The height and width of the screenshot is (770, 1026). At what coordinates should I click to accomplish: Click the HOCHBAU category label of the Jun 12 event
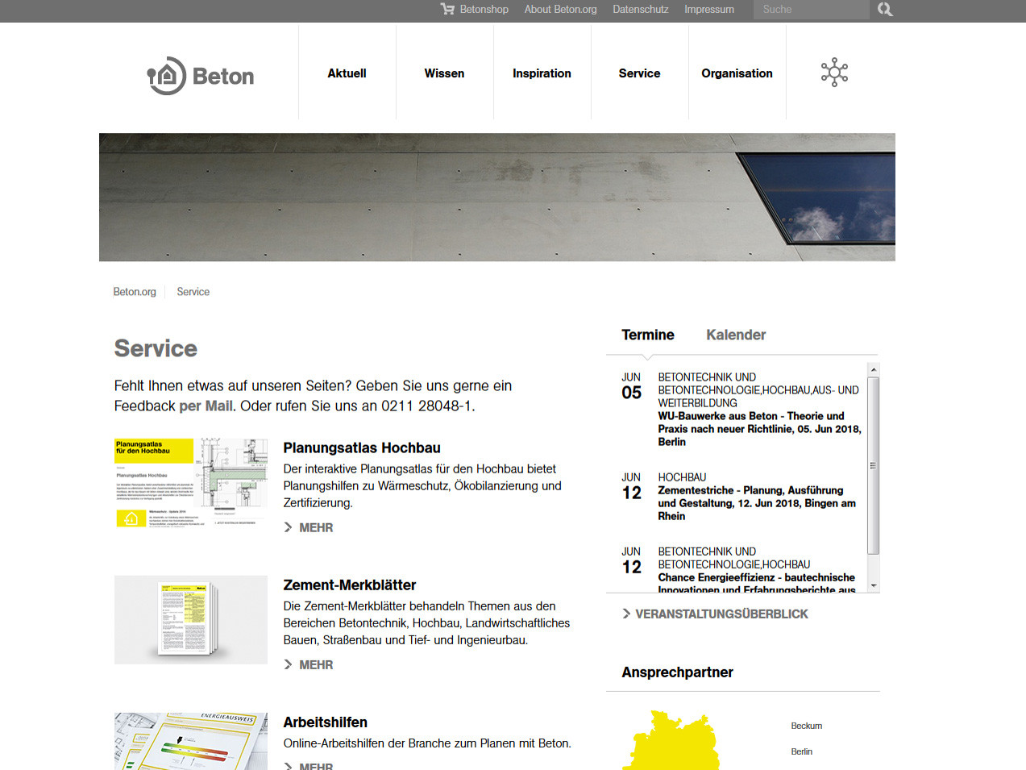pyautogui.click(x=682, y=477)
